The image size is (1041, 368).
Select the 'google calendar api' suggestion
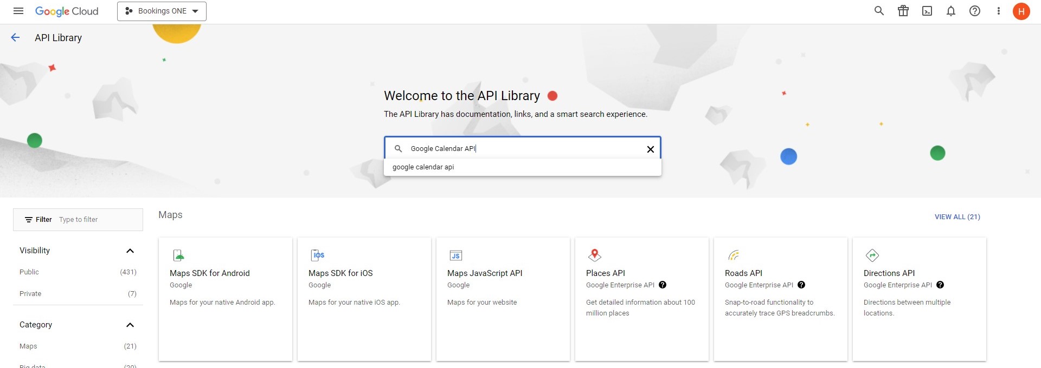(423, 167)
